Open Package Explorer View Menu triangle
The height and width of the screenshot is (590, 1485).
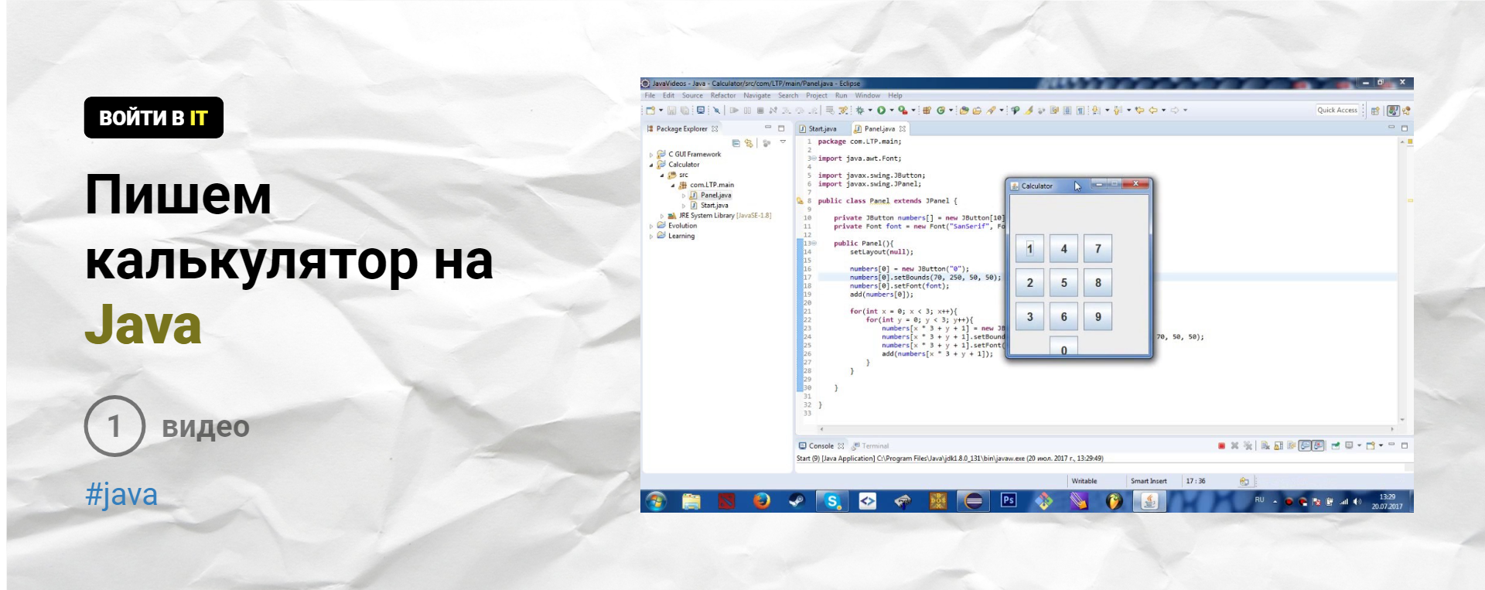783,142
